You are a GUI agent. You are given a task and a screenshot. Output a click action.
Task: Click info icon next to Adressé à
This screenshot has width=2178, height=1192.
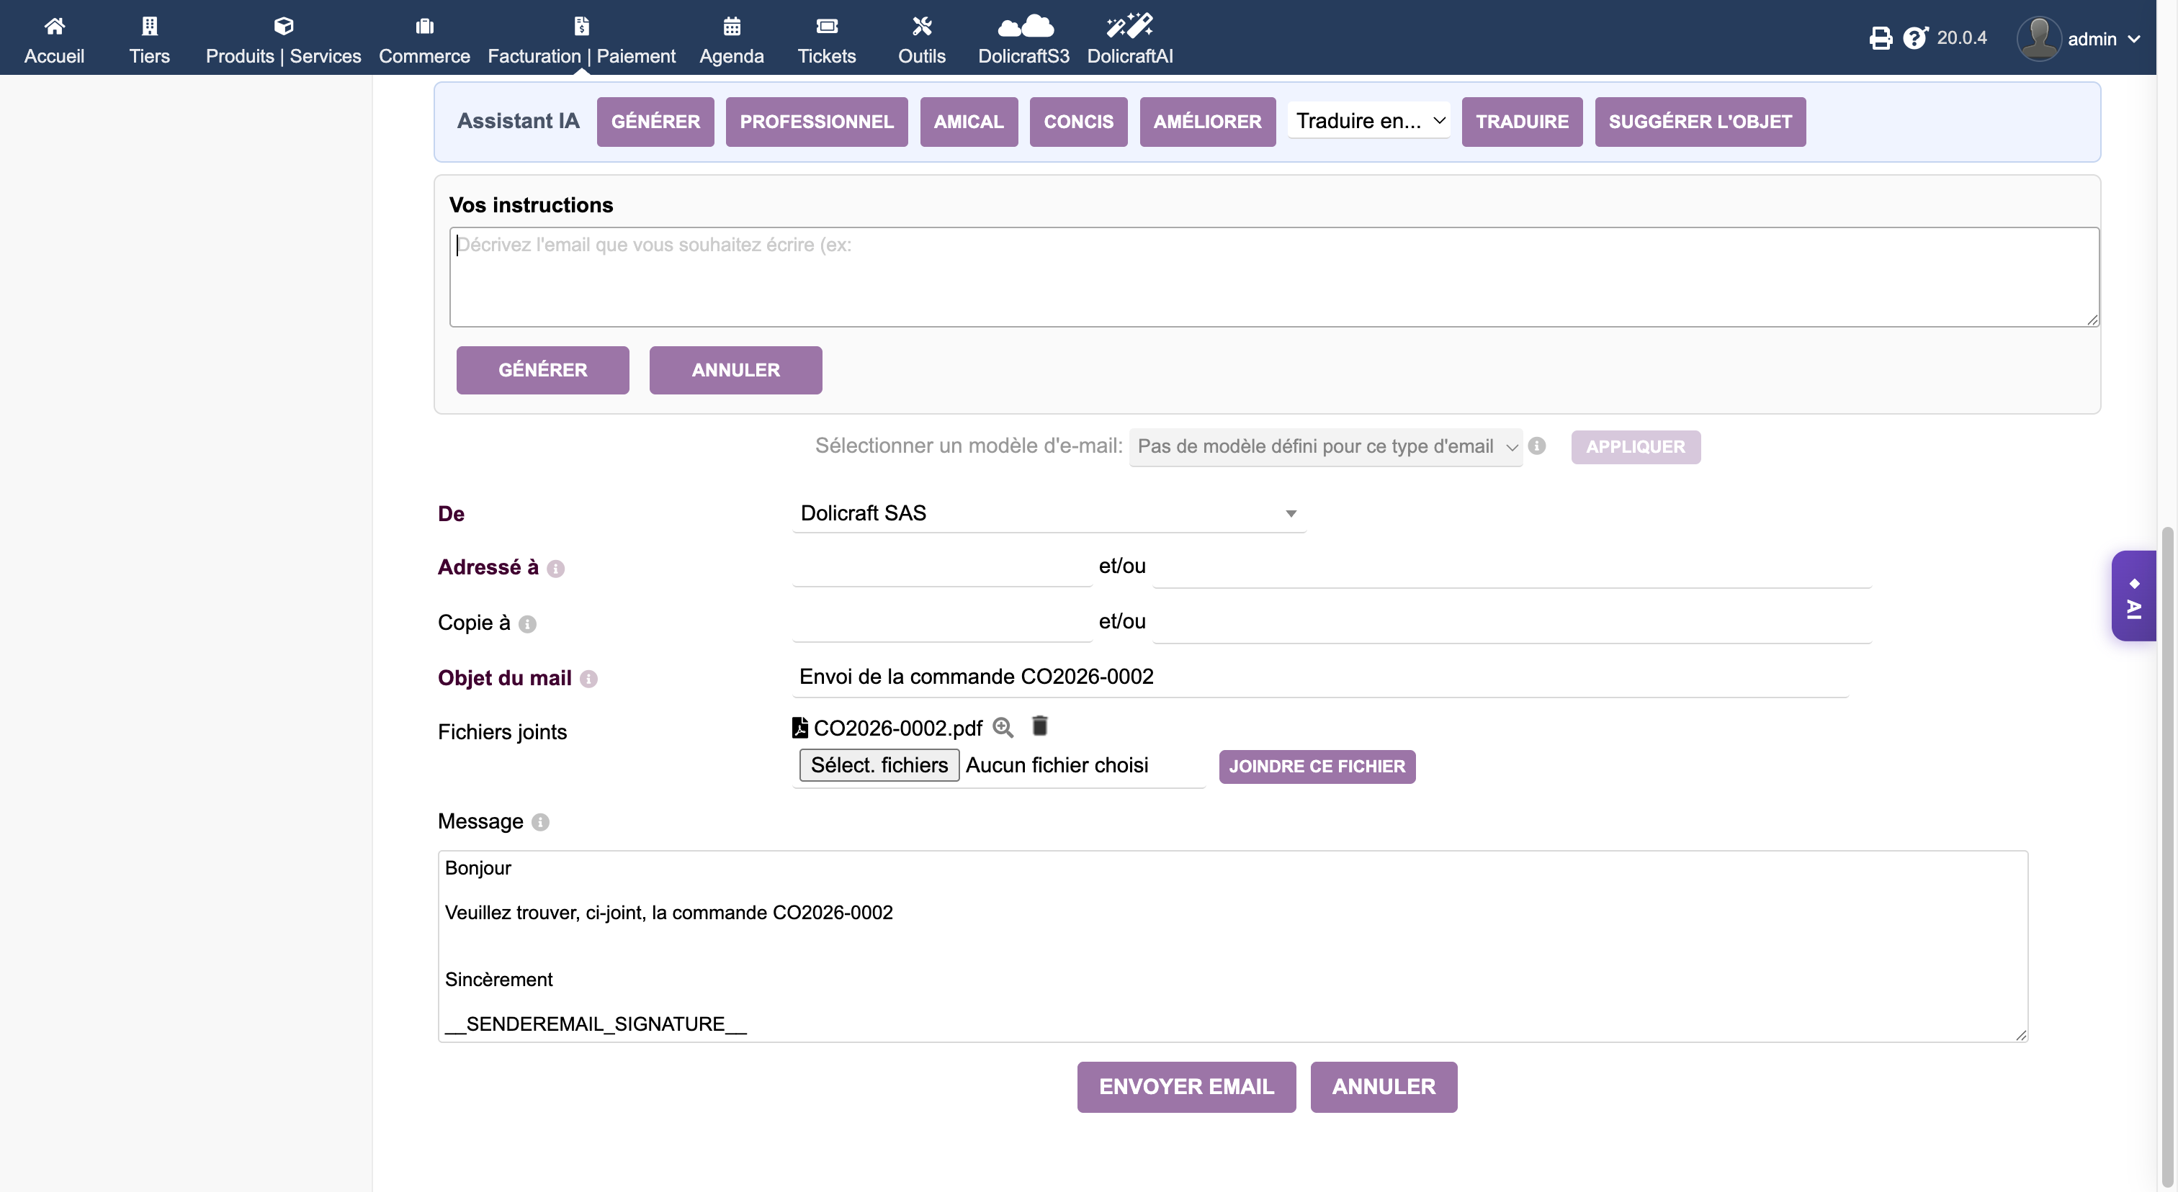[x=555, y=569]
